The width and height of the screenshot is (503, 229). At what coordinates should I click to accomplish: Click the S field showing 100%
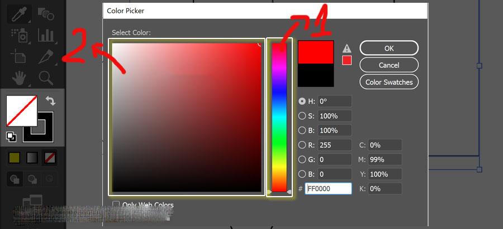pos(335,116)
